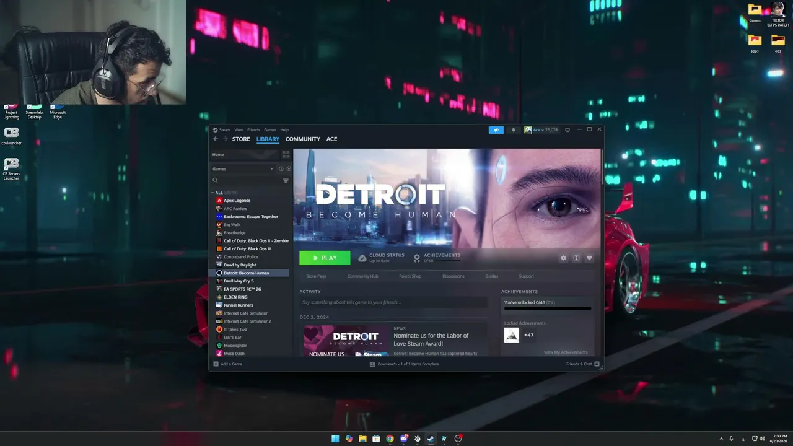Image resolution: width=793 pixels, height=446 pixels.
Task: Open Guides link
Action: [491, 276]
